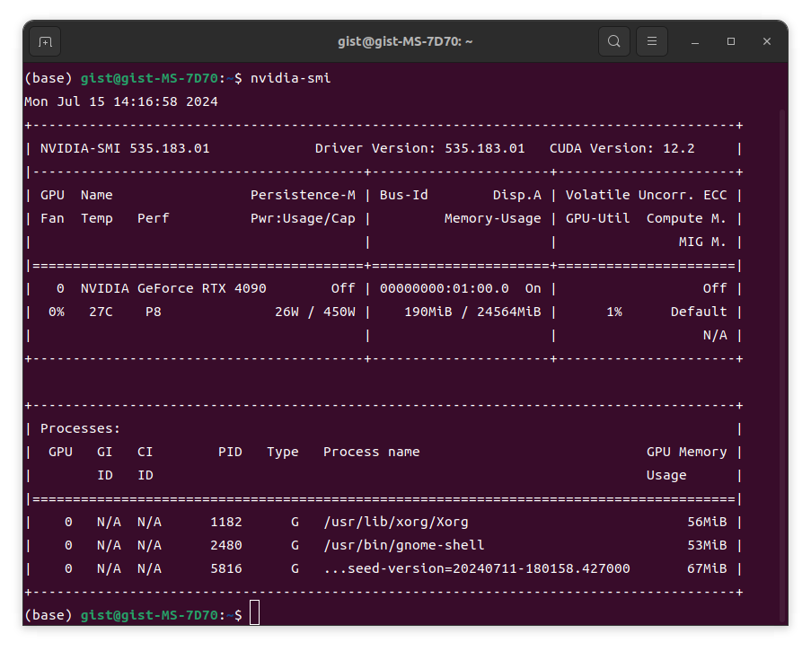Click the GPU-Util header
This screenshot has height=651, width=811.
click(598, 219)
